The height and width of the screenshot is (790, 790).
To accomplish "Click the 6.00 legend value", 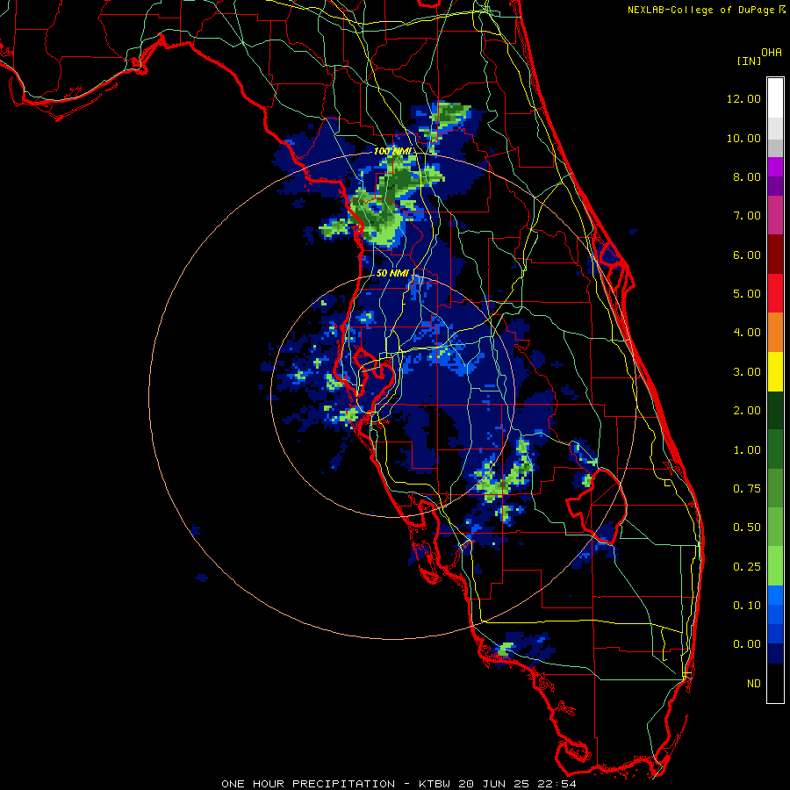I will click(747, 255).
